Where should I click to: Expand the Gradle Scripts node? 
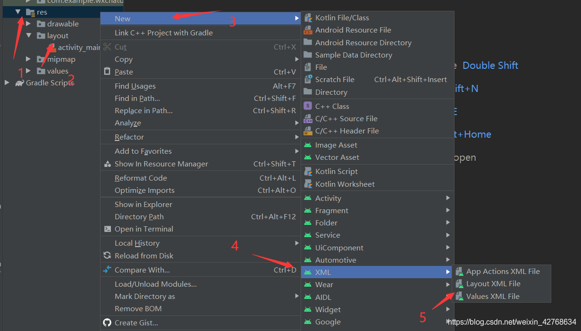click(x=7, y=83)
